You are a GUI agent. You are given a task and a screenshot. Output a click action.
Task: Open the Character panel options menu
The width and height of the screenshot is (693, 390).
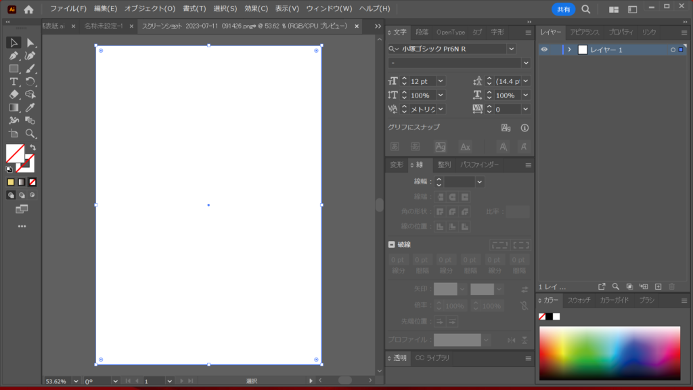pos(528,32)
